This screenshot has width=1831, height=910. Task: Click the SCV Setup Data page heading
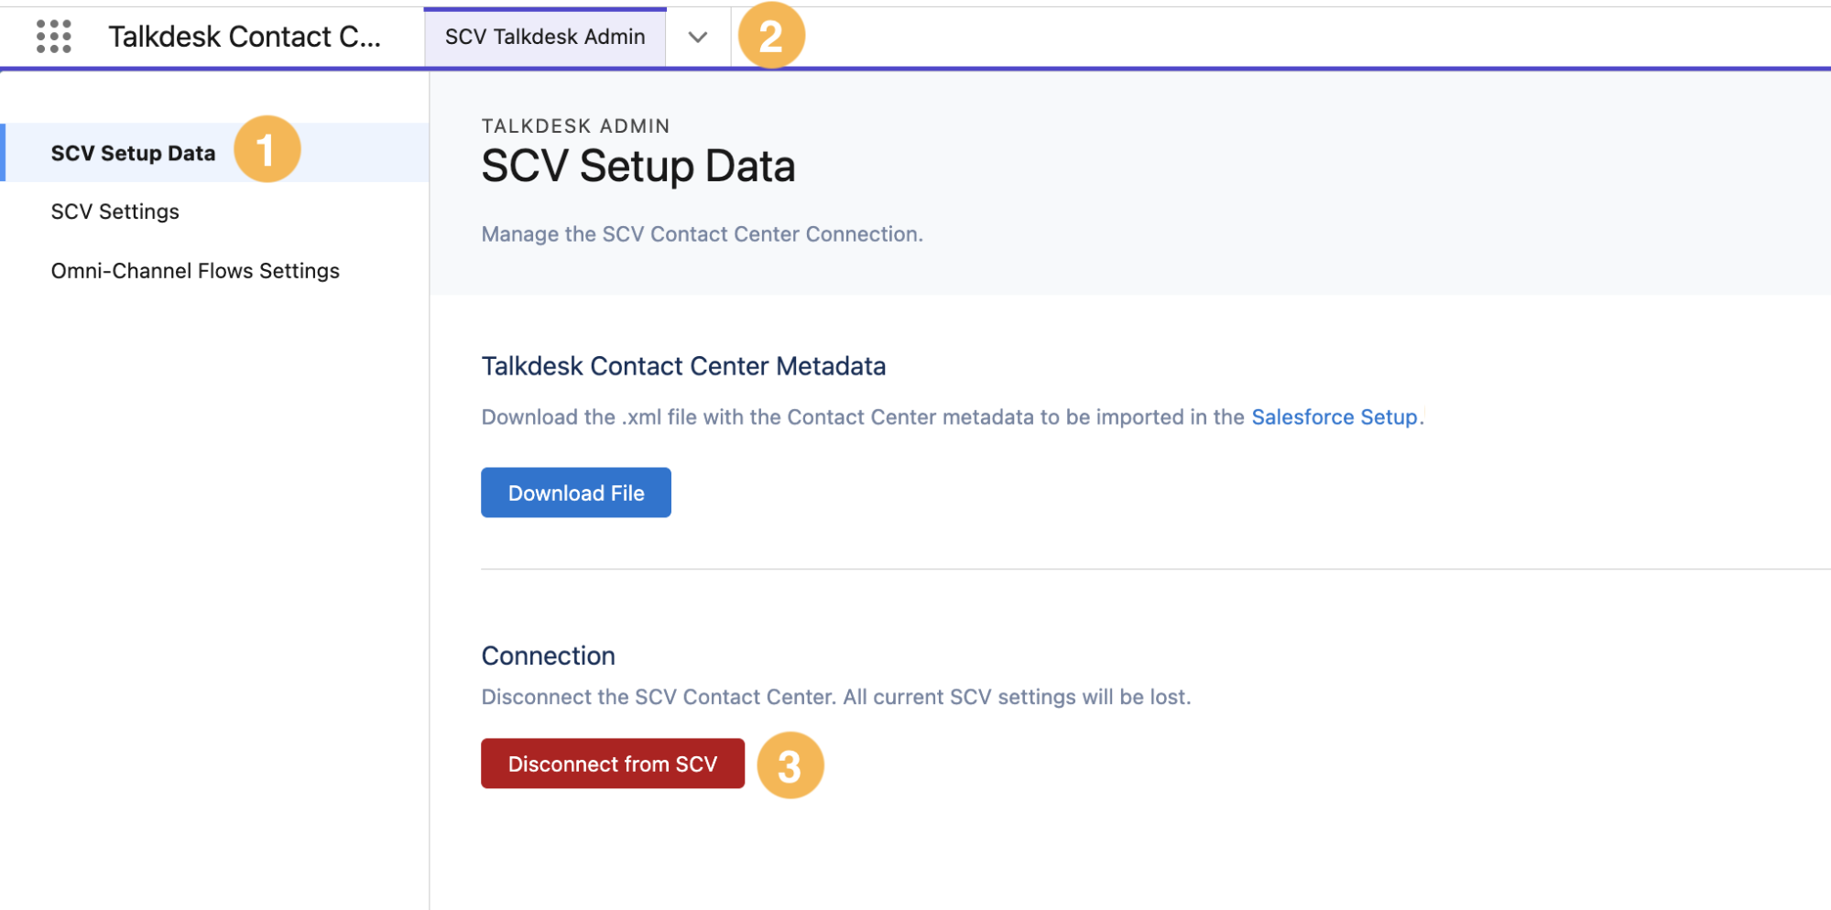tap(638, 167)
